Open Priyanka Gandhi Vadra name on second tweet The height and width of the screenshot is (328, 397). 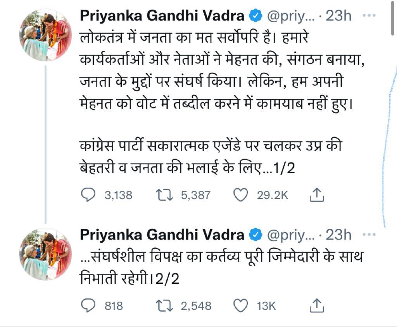(x=162, y=235)
